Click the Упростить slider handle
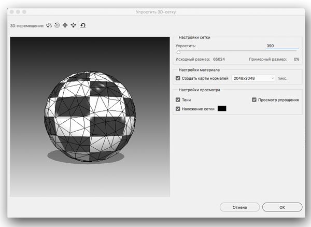This screenshot has height=227, width=311. [x=178, y=52]
